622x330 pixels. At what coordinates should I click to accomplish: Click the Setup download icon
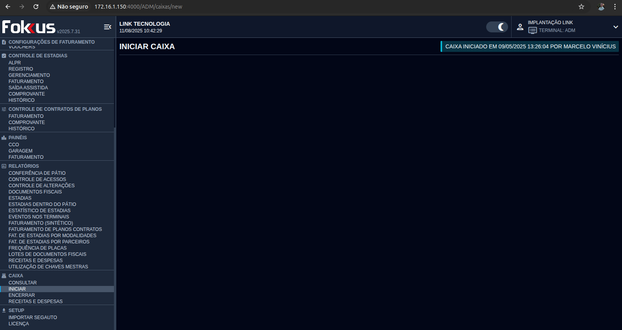click(x=4, y=310)
